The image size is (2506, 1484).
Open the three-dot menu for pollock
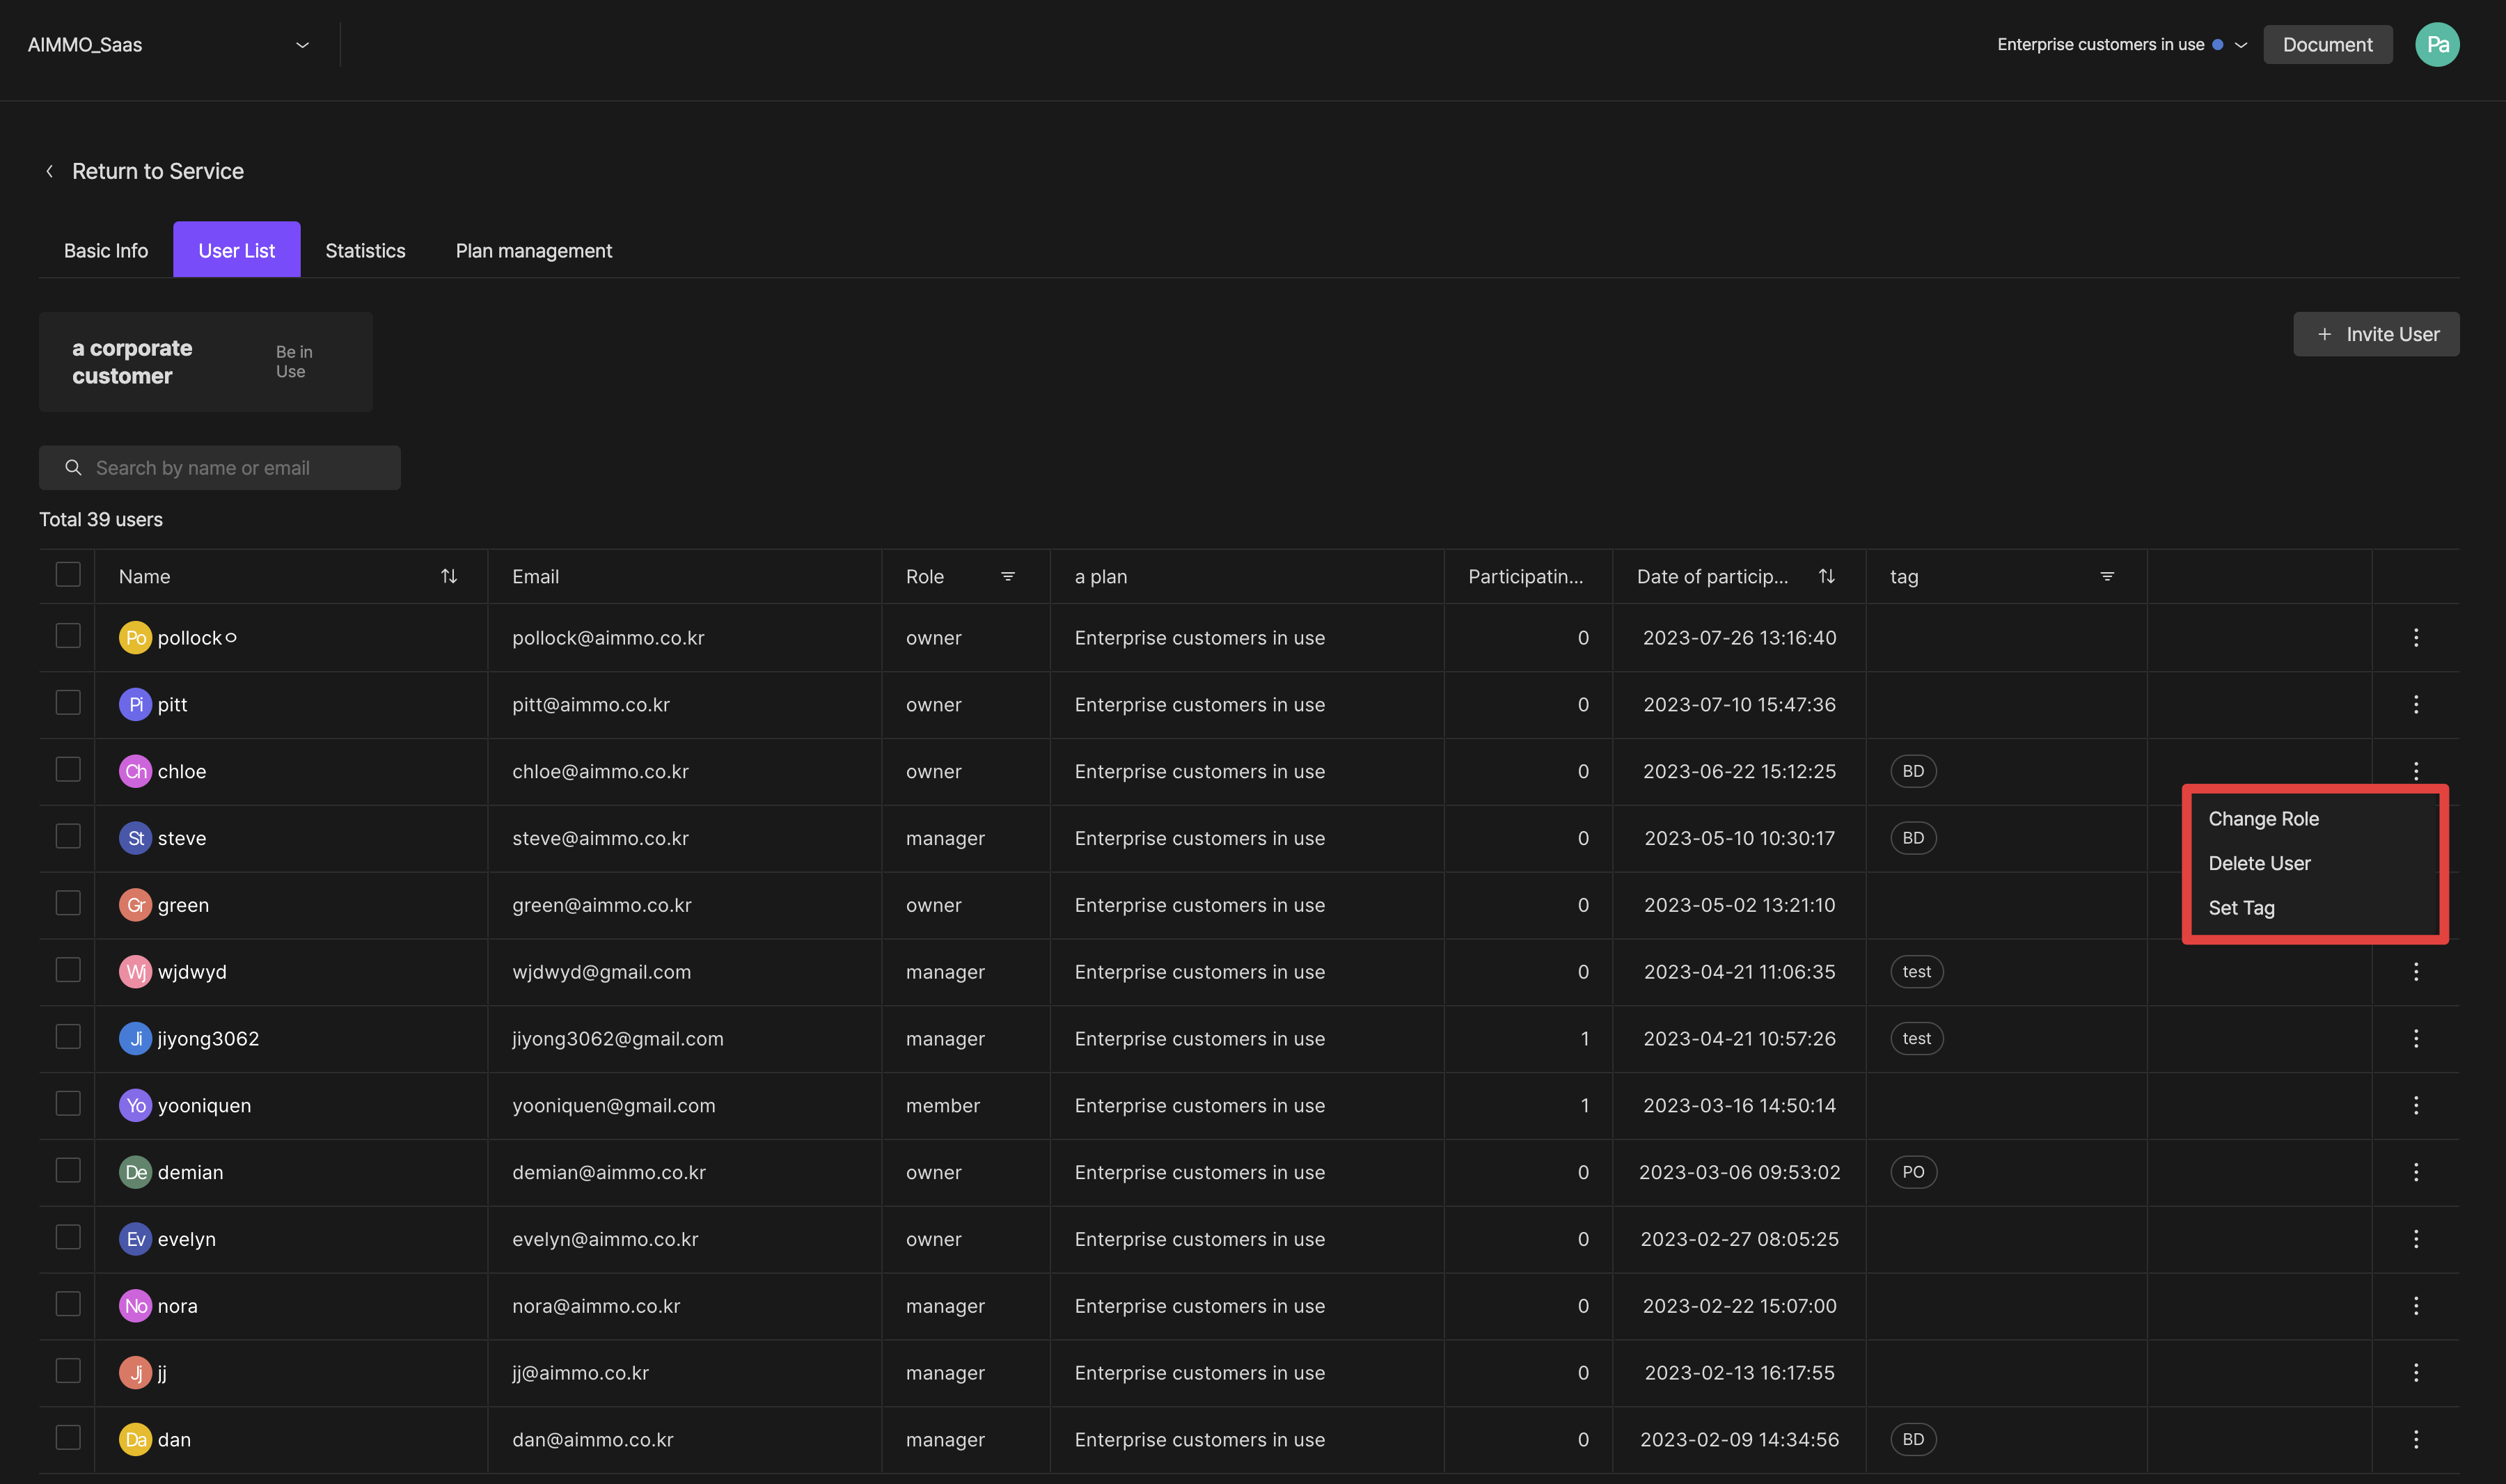click(2416, 637)
